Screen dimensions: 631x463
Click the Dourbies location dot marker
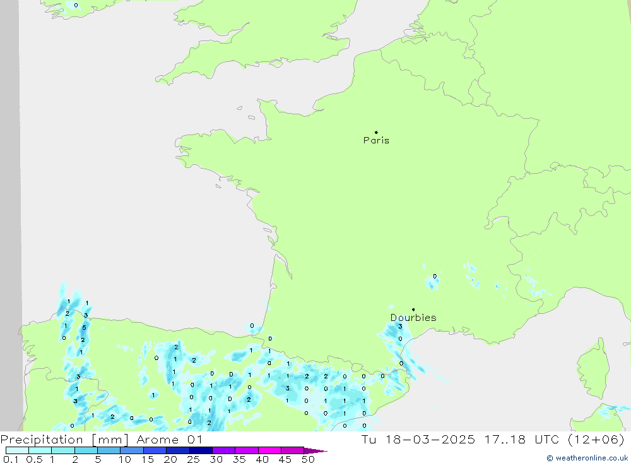coord(413,310)
